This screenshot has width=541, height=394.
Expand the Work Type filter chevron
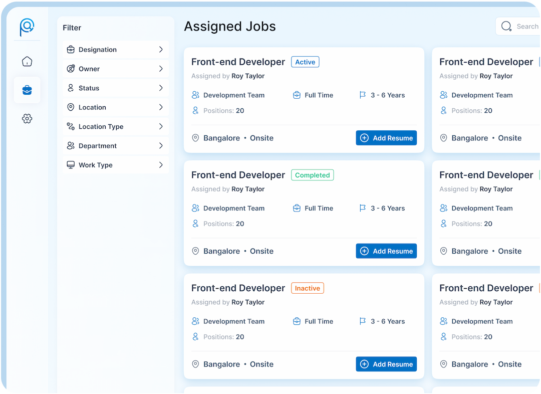click(161, 165)
